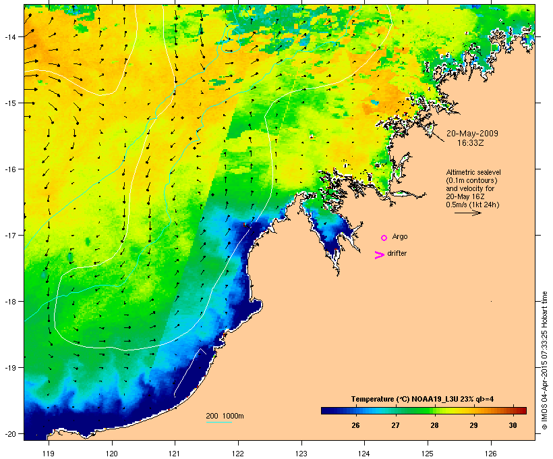
Task: Click the dark blue end of temperature scale
Action: pos(324,410)
